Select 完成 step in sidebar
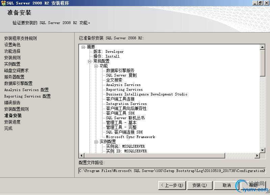 [x=8, y=128]
